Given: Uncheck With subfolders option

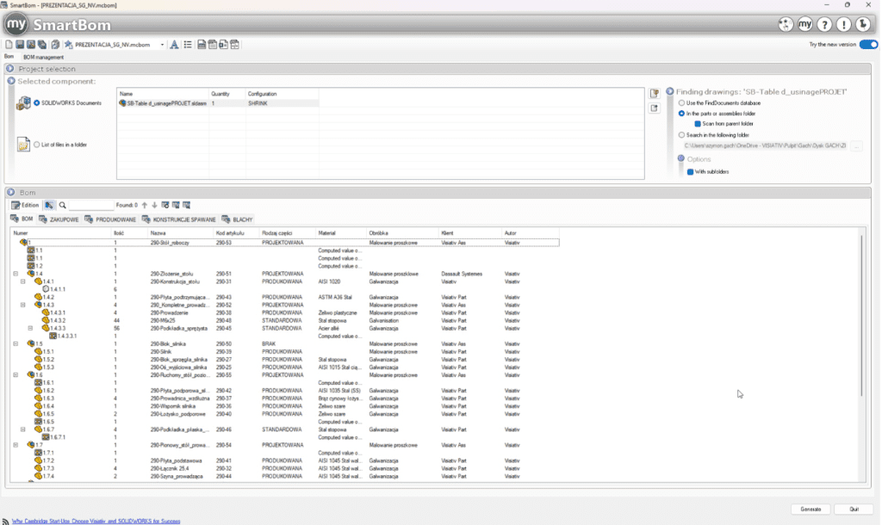Looking at the screenshot, I should pyautogui.click(x=690, y=172).
